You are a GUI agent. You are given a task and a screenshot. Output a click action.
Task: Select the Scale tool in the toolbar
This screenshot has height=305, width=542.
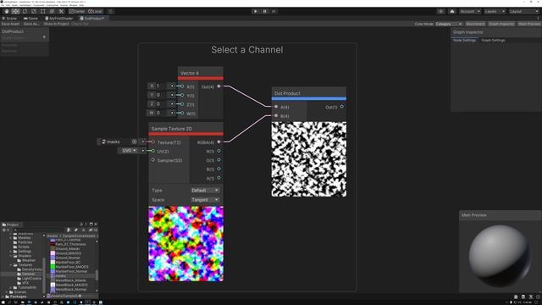34,11
